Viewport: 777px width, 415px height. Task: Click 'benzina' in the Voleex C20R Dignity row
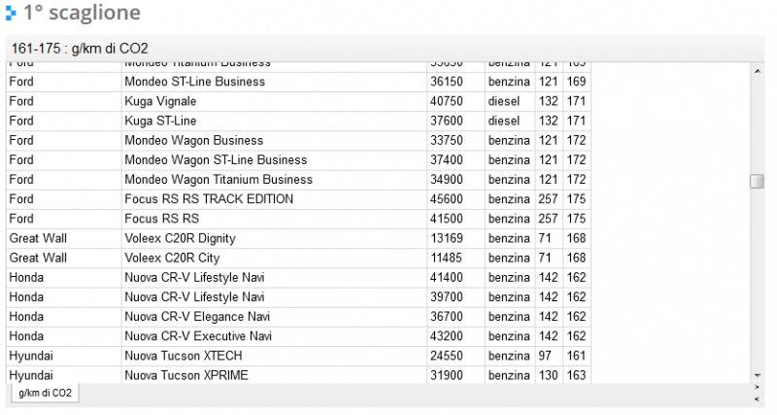pyautogui.click(x=511, y=238)
